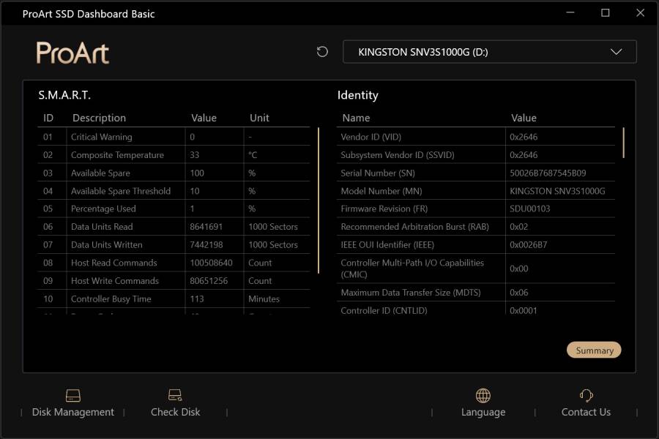659x439 pixels.
Task: Click the value 80651256
Action: (x=209, y=281)
